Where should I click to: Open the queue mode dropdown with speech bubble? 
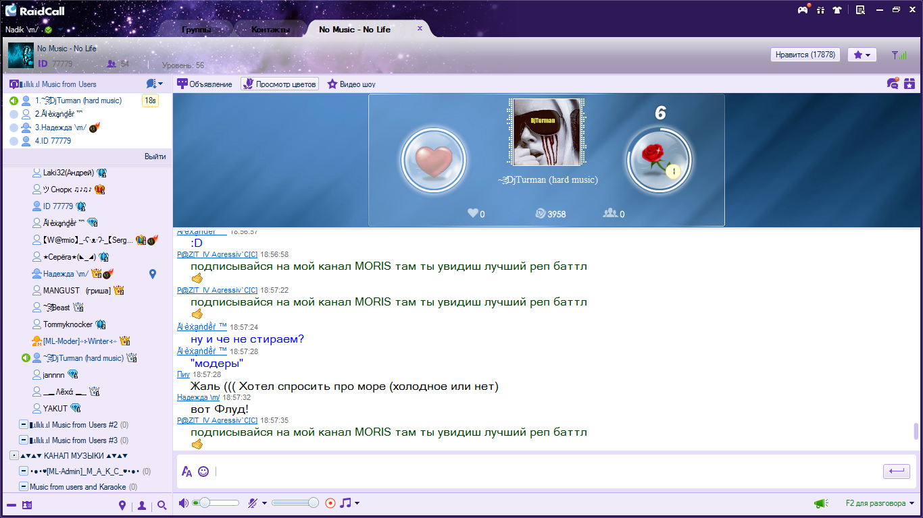(155, 84)
